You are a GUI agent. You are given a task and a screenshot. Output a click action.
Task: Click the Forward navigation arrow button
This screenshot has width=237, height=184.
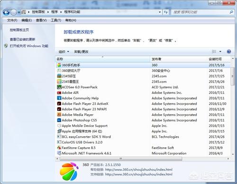(x=14, y=12)
